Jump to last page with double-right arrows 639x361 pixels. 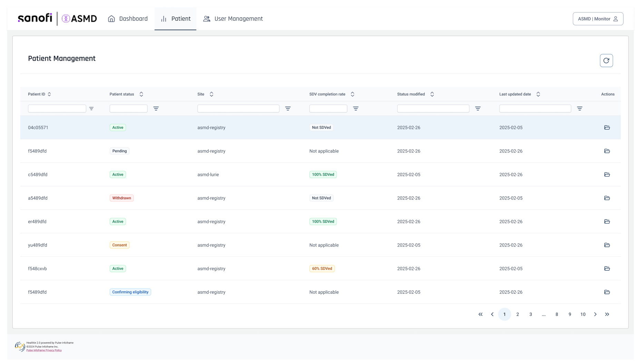click(x=607, y=314)
